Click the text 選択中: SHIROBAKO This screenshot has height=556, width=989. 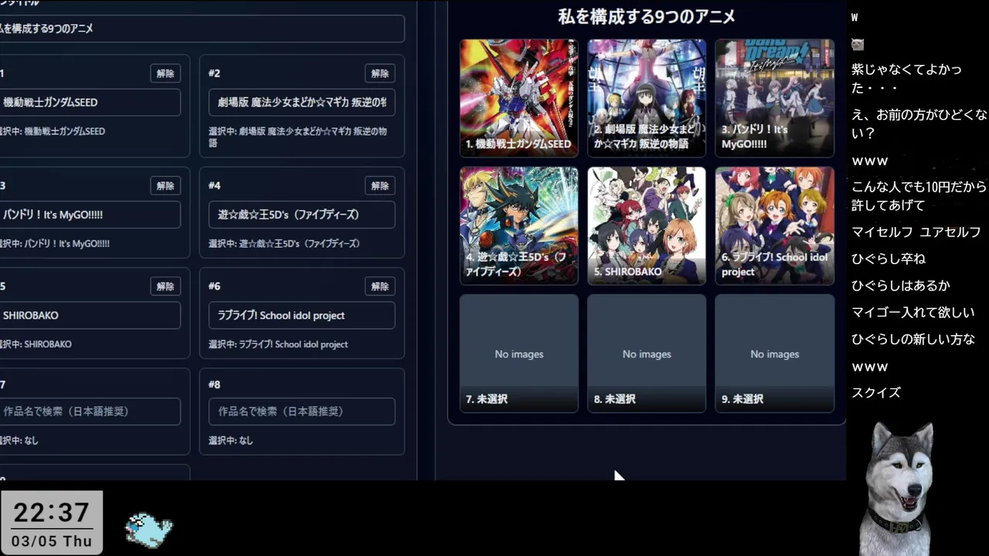[36, 344]
